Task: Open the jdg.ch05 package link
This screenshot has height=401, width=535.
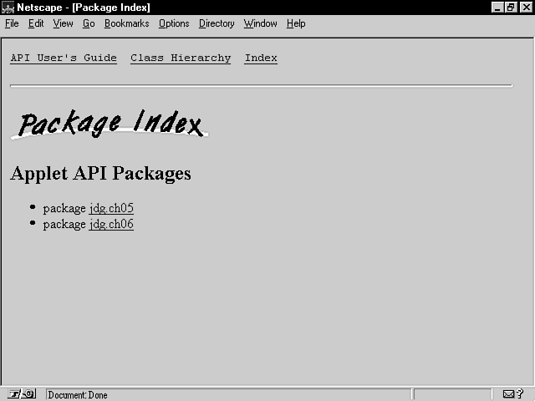Action: point(111,209)
